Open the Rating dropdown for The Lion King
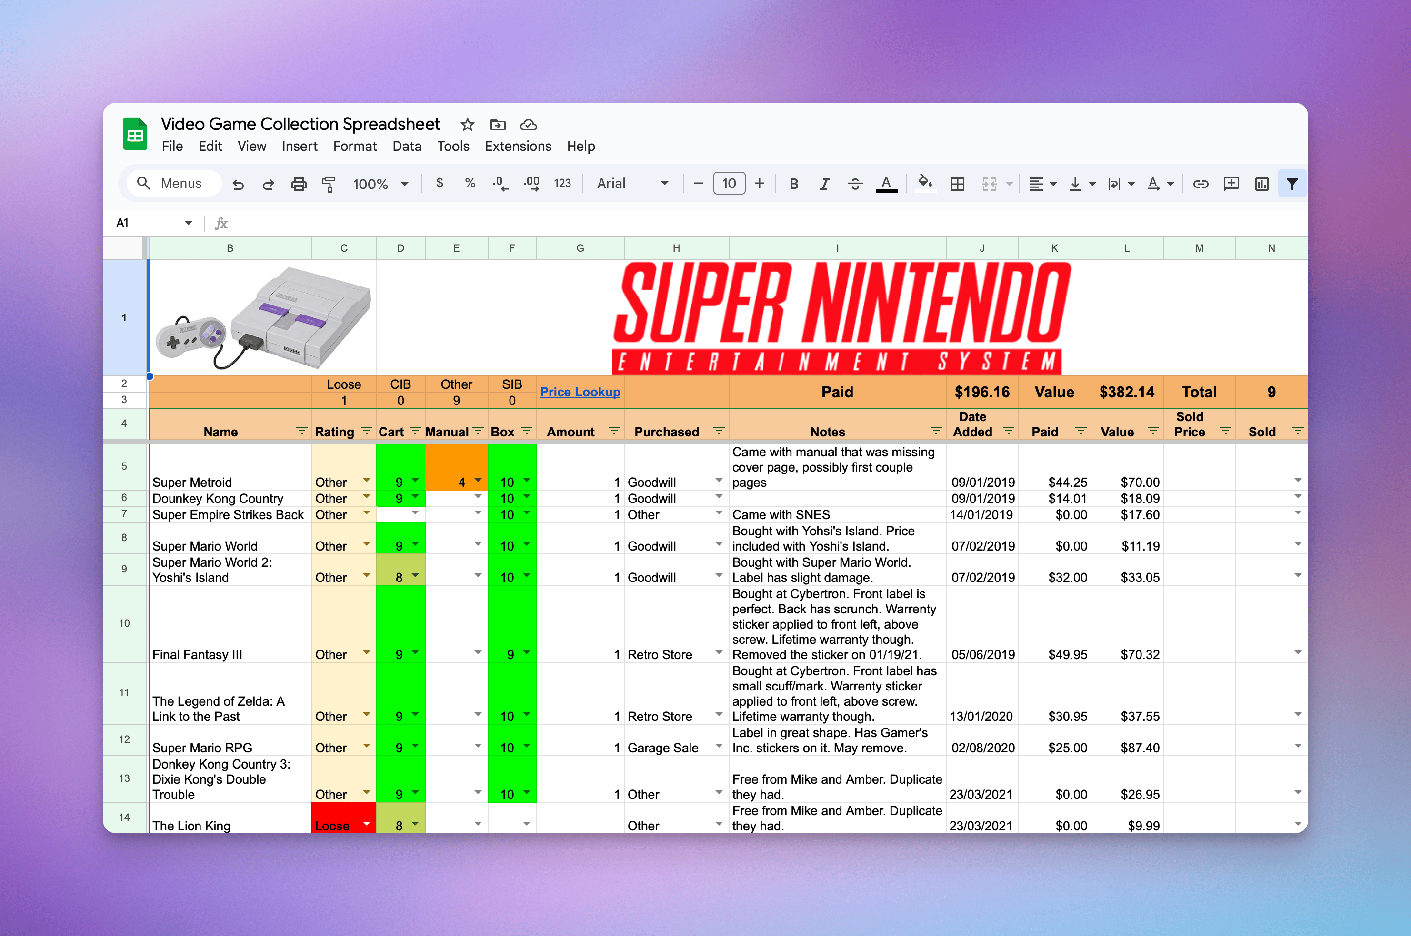Image resolution: width=1411 pixels, height=936 pixels. (366, 825)
